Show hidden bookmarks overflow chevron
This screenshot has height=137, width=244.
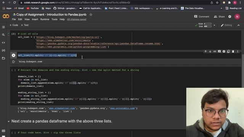tap(221, 8)
